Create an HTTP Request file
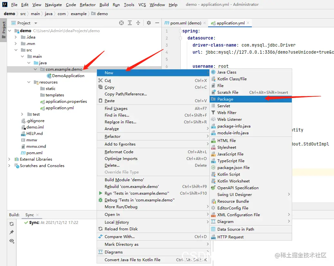 (251, 237)
